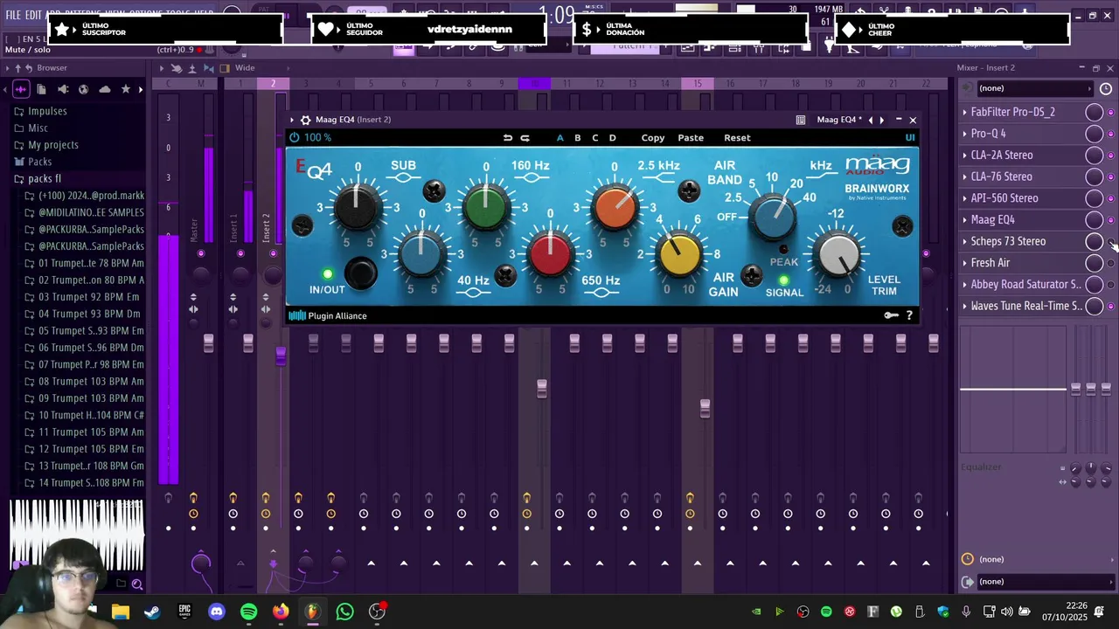
Task: Select preset slot B in Maag EQ4
Action: [577, 137]
